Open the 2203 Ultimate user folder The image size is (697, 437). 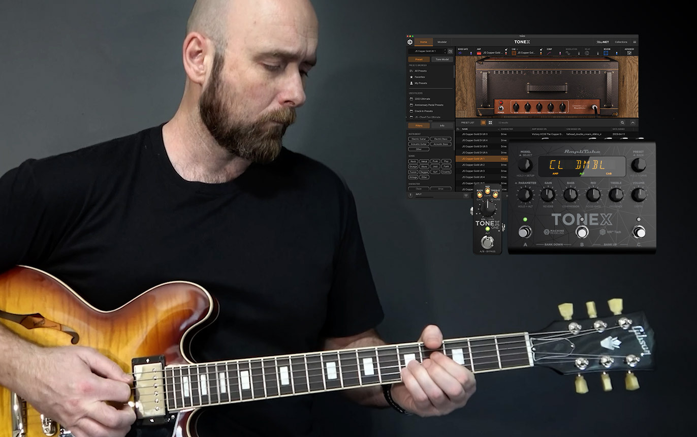click(x=422, y=99)
